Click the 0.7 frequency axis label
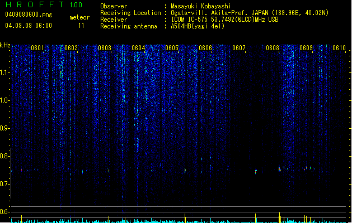The image size is (352, 223). point(5,184)
